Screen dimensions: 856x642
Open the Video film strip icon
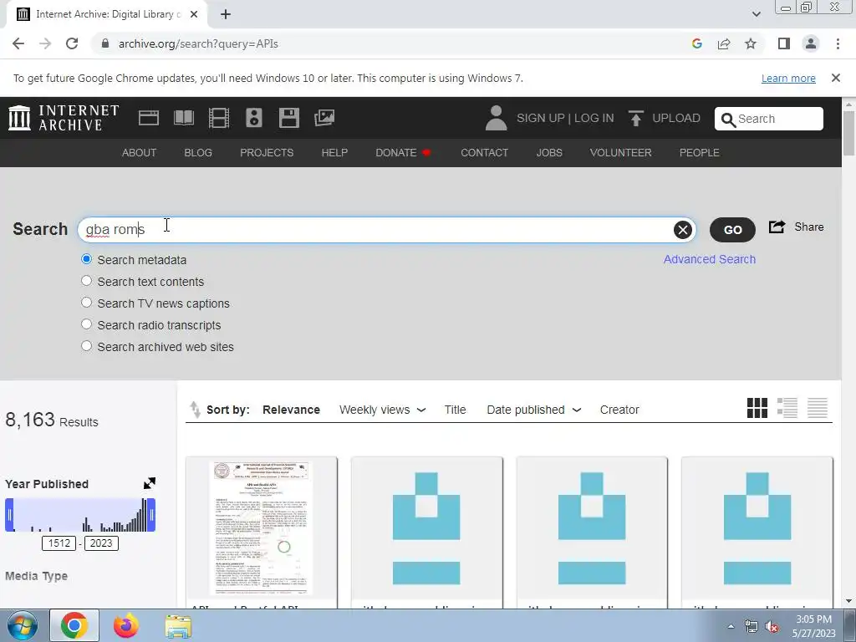click(219, 118)
